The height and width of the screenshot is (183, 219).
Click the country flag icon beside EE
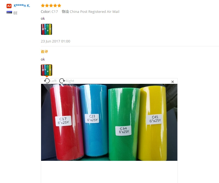(x=9, y=13)
